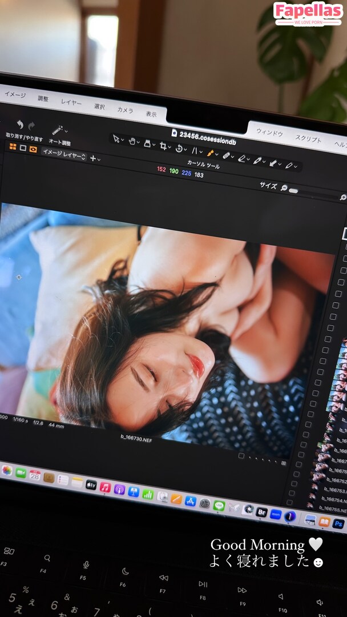This screenshot has width=347, height=617.
Task: Select the cursor pointer tool
Action: [116, 139]
